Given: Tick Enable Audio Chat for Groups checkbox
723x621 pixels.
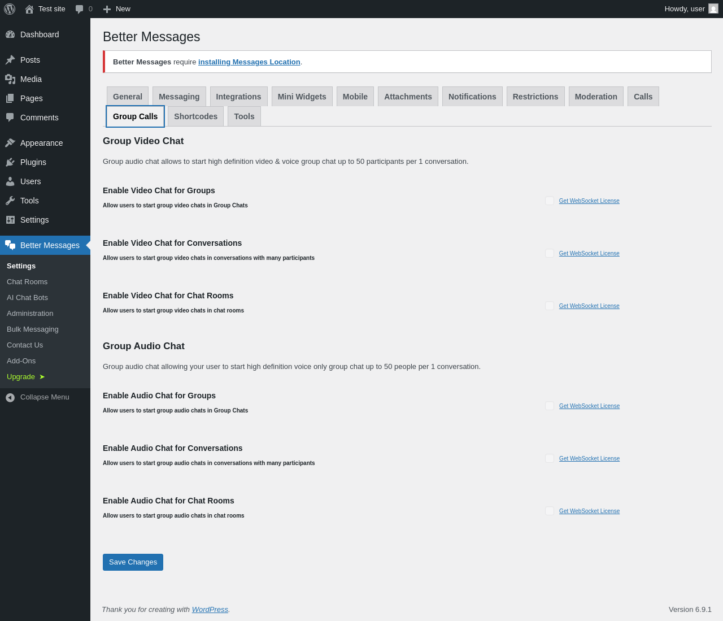Looking at the screenshot, I should tap(550, 406).
